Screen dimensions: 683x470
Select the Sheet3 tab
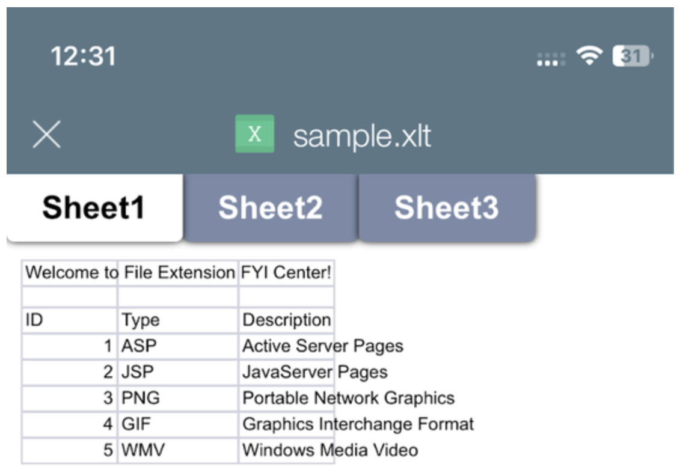click(446, 208)
